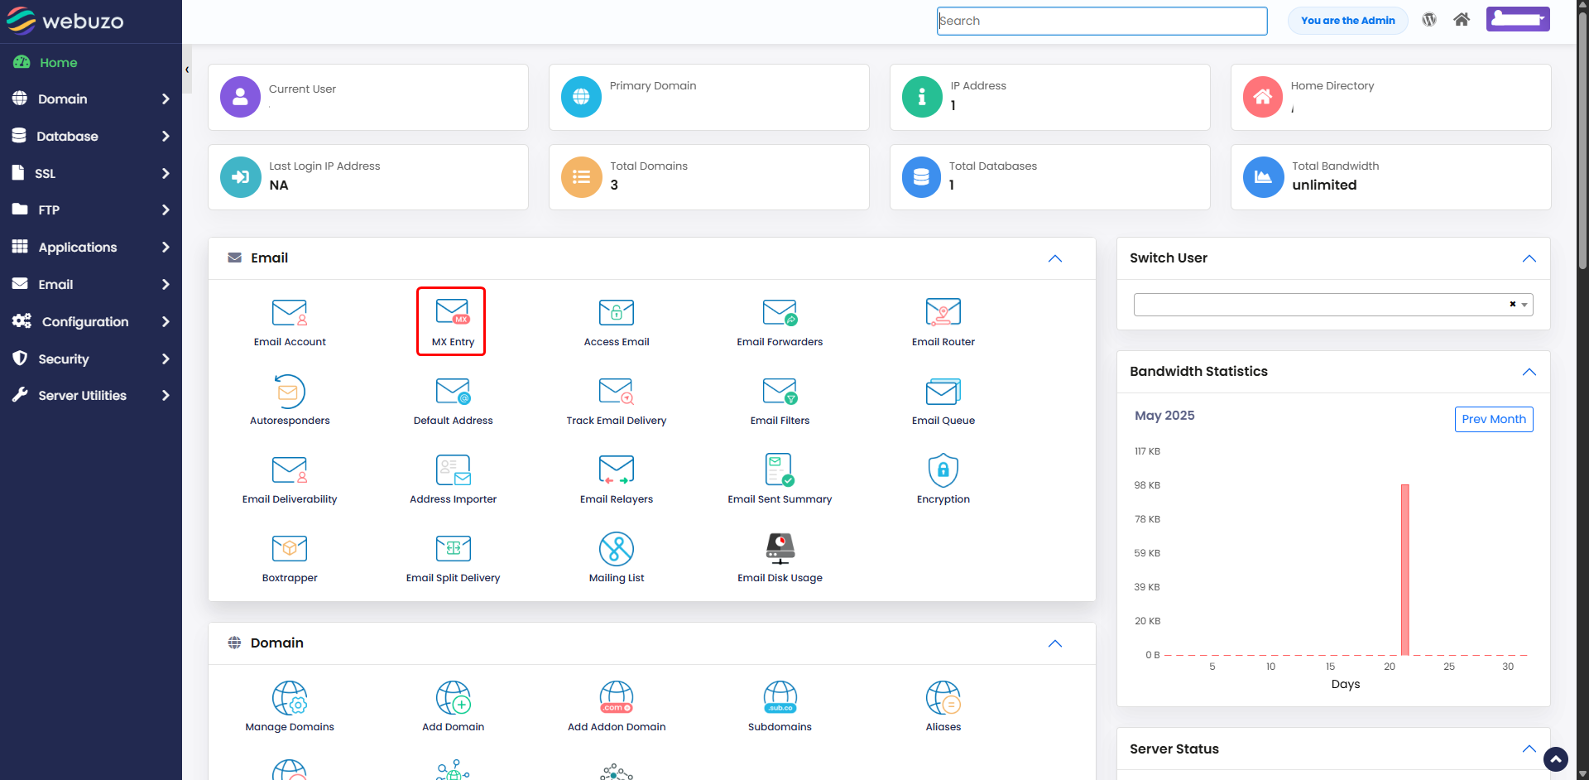The height and width of the screenshot is (780, 1589).
Task: Launch Track Email Delivery tool
Action: point(617,401)
